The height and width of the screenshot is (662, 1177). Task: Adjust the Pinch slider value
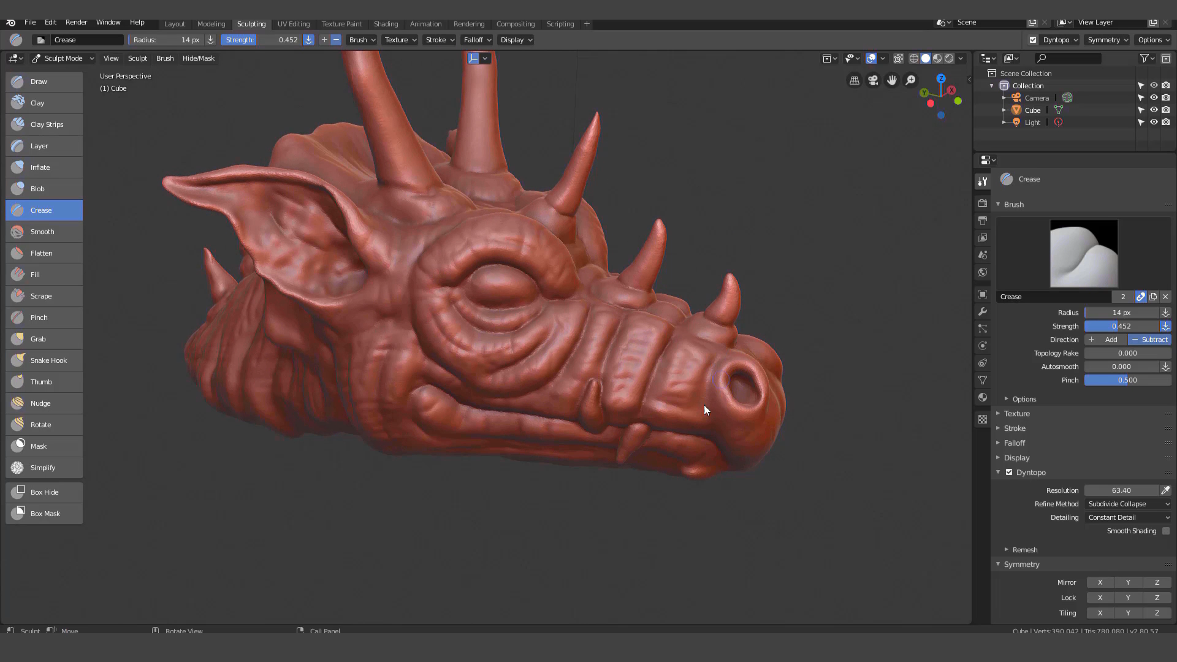(1128, 380)
